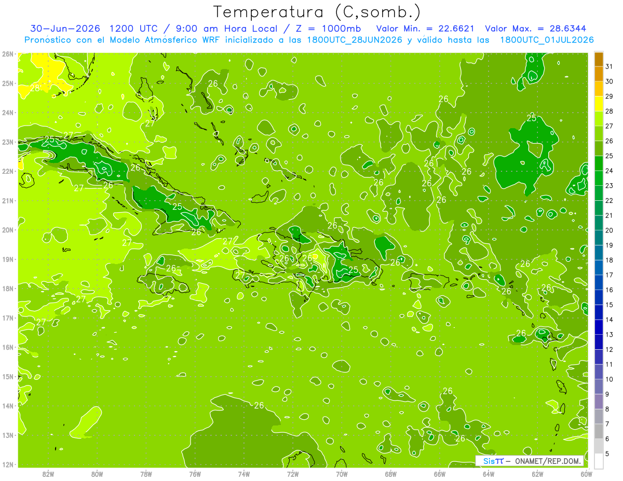The width and height of the screenshot is (623, 481).
Task: Click the longitude axis label 70W
Action: click(x=342, y=474)
